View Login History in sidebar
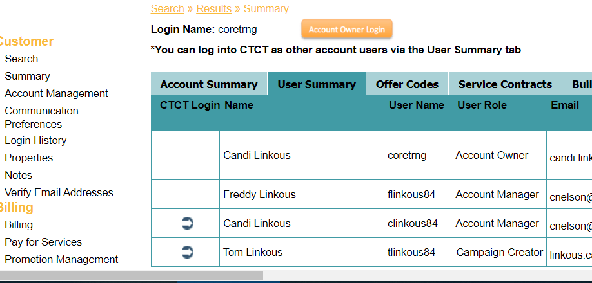 pyautogui.click(x=35, y=140)
